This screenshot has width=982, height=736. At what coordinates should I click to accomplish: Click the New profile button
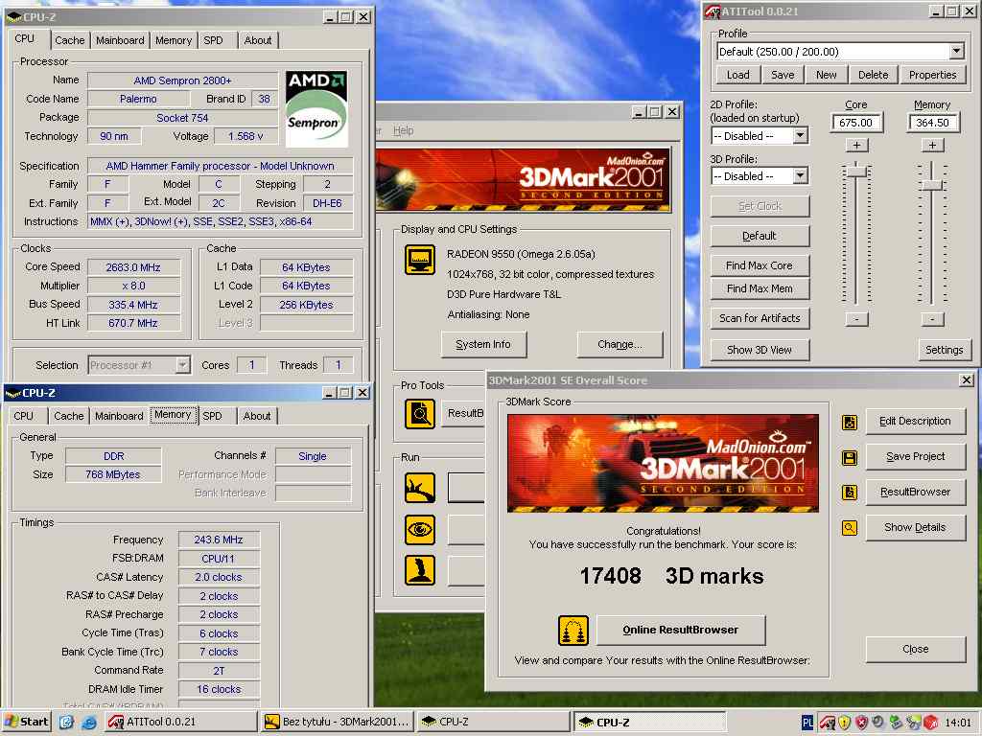pyautogui.click(x=826, y=75)
